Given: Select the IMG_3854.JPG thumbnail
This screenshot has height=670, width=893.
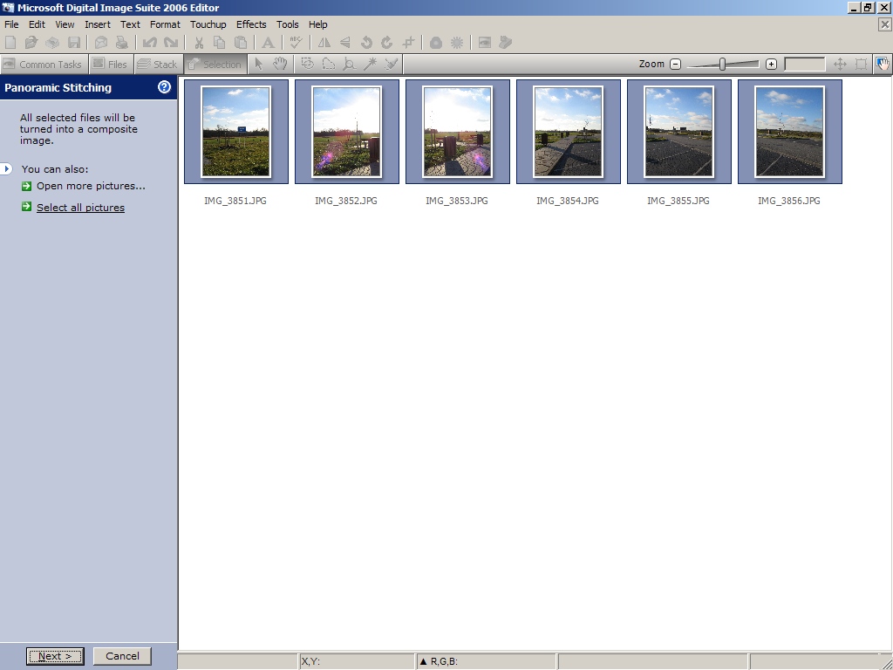Looking at the screenshot, I should 568,132.
